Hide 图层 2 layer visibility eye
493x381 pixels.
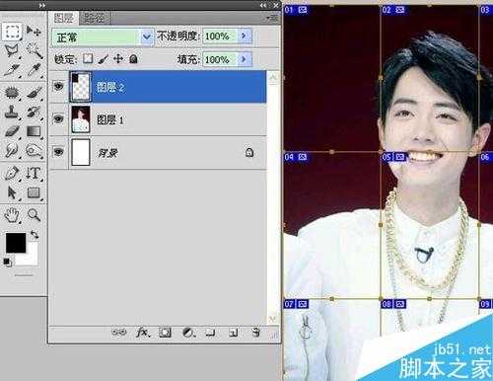coord(58,87)
